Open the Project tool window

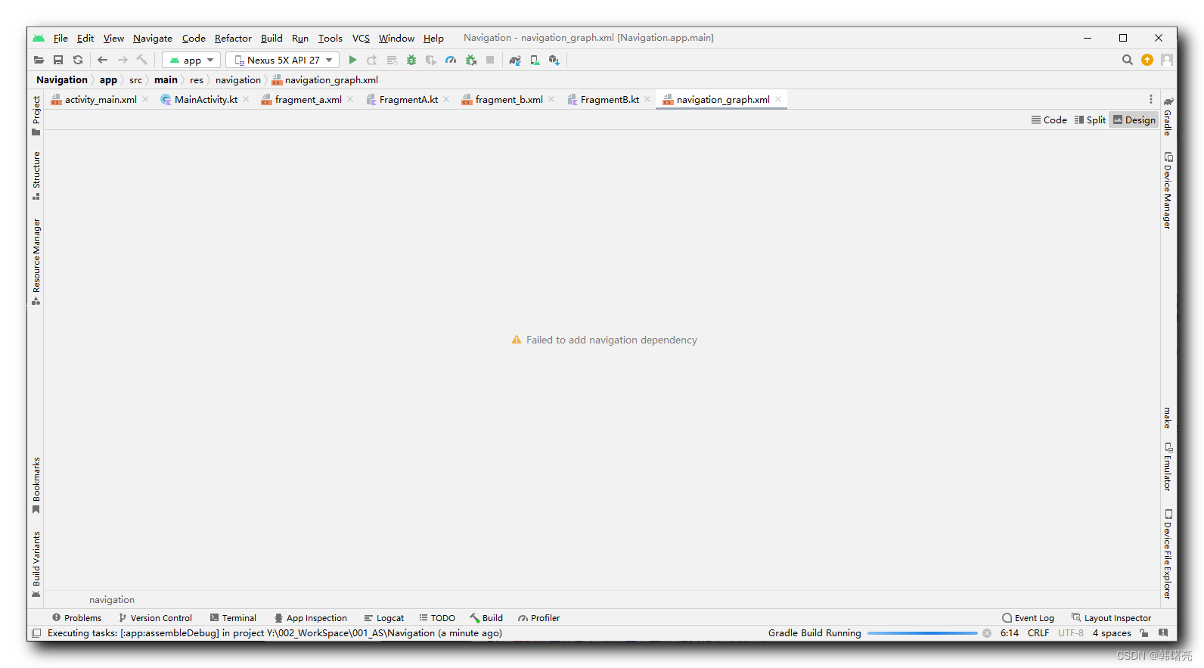[36, 115]
